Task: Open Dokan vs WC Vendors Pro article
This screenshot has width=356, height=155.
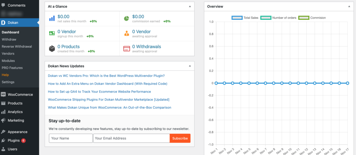Action: pos(106,76)
